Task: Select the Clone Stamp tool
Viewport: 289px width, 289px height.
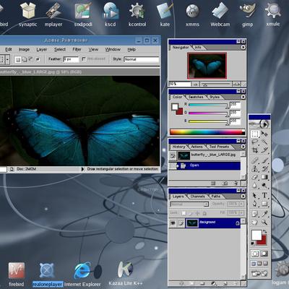Action: (x=255, y=168)
